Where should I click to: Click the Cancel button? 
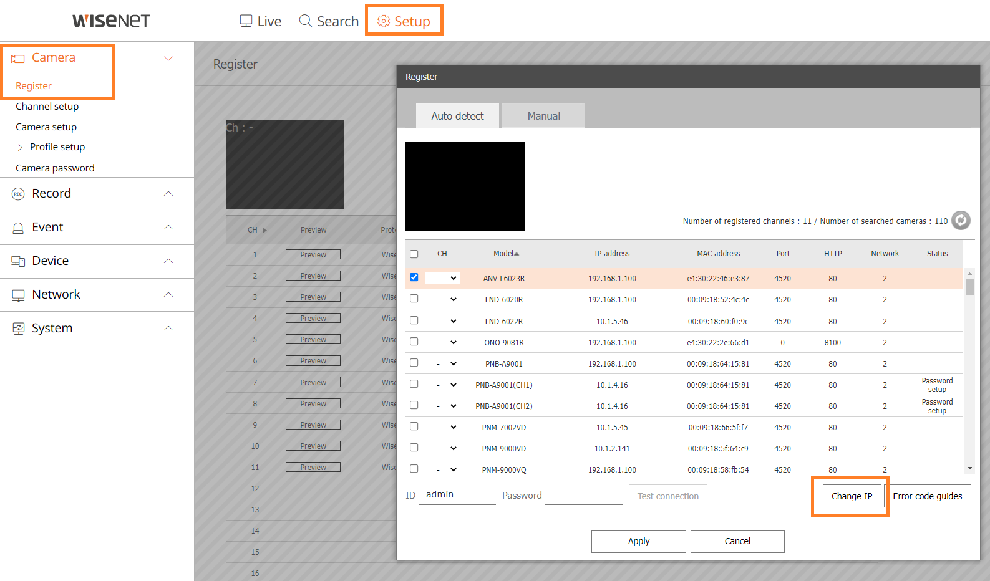tap(737, 541)
